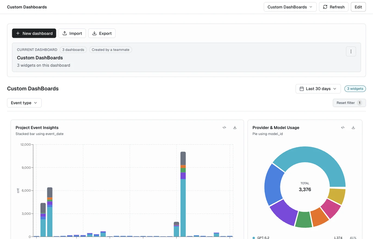
Task: Click the "Project Event Insights" widget title
Action: coord(37,128)
